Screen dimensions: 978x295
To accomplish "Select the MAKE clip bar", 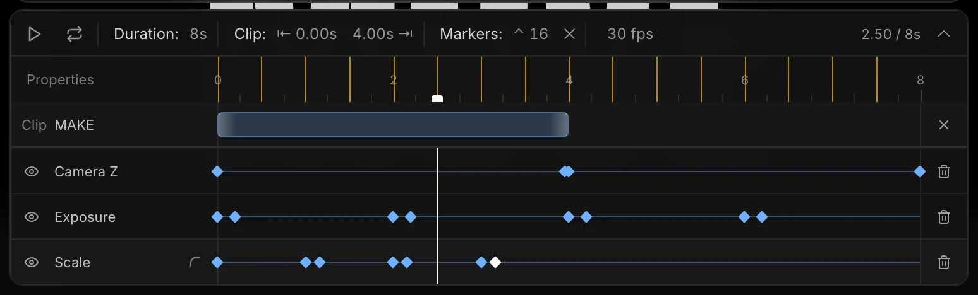I will [393, 125].
